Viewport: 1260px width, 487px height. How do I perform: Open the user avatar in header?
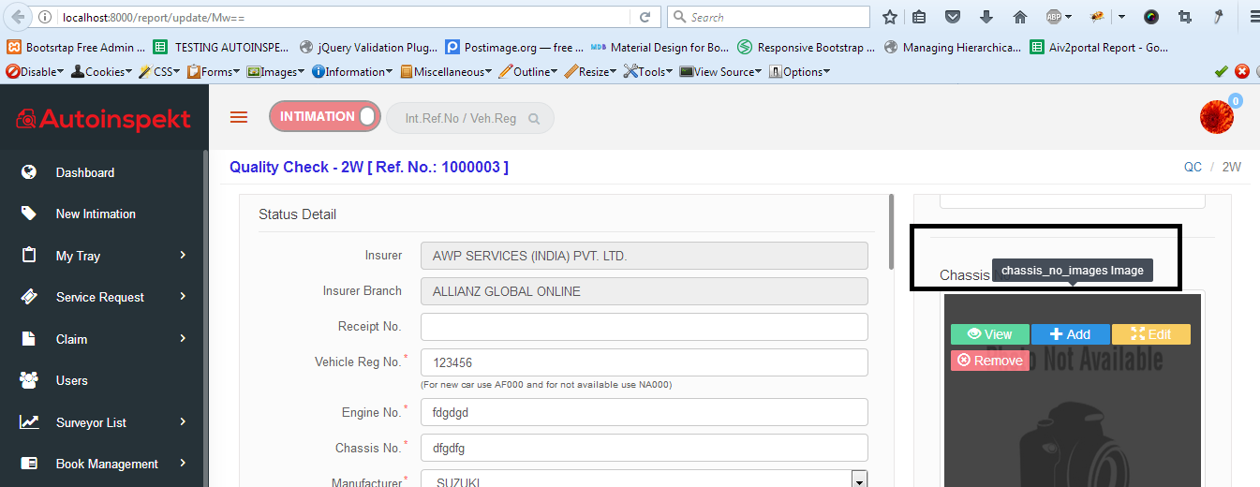point(1216,116)
